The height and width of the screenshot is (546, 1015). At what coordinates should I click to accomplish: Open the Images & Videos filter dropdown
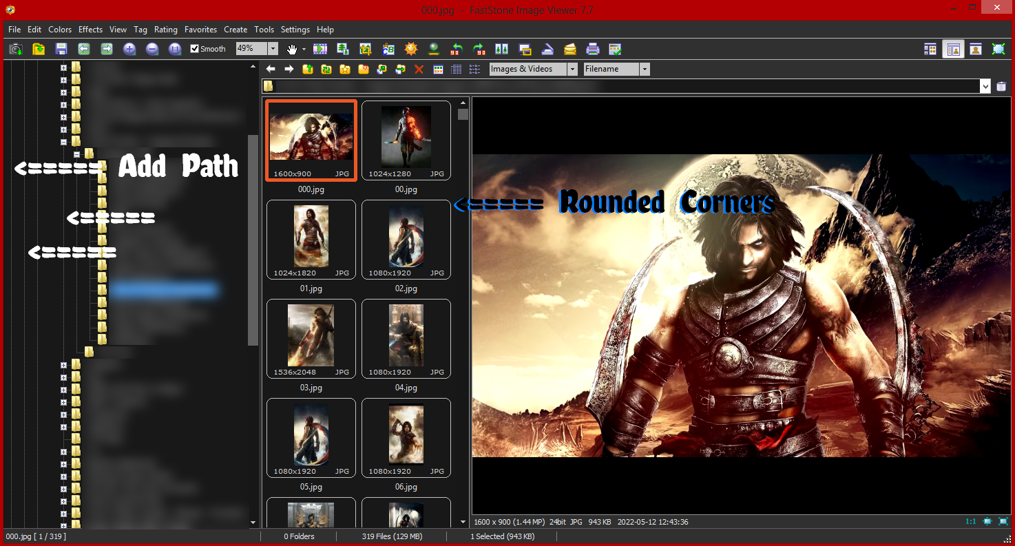pyautogui.click(x=572, y=69)
